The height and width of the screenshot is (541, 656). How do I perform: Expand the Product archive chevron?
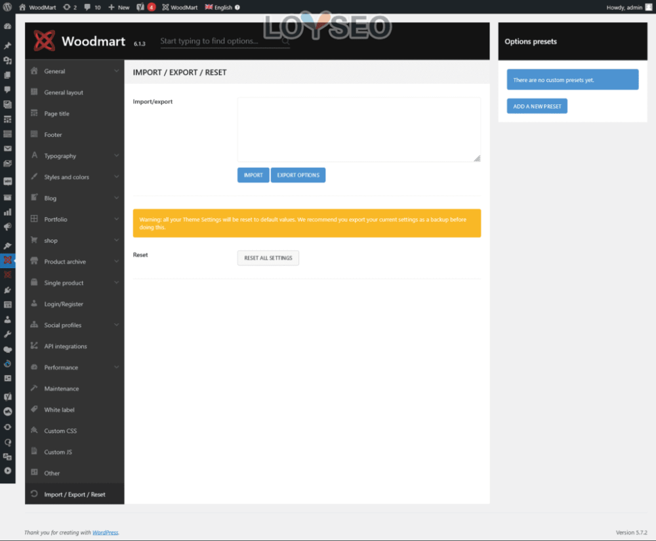(x=116, y=261)
